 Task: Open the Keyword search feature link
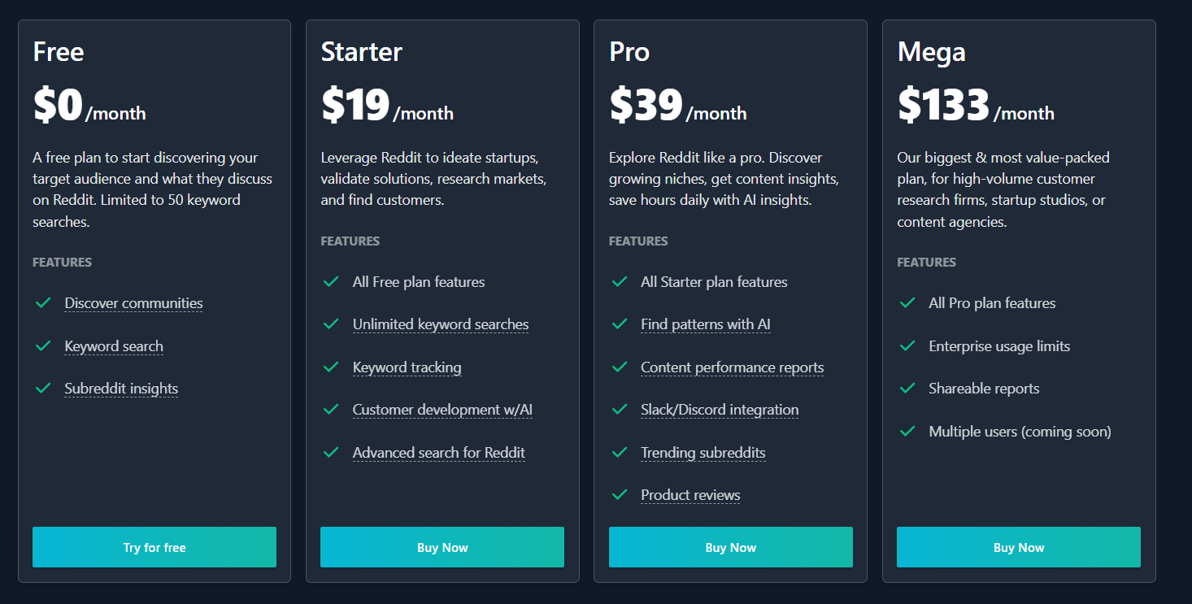pyautogui.click(x=114, y=346)
